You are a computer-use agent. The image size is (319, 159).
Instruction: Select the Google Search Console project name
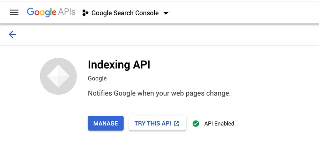[x=125, y=13]
